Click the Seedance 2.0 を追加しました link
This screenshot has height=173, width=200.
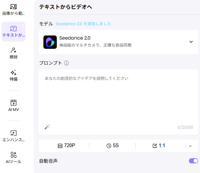click(83, 24)
